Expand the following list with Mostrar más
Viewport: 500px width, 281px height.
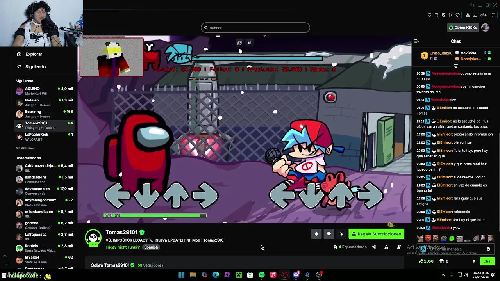(x=25, y=148)
